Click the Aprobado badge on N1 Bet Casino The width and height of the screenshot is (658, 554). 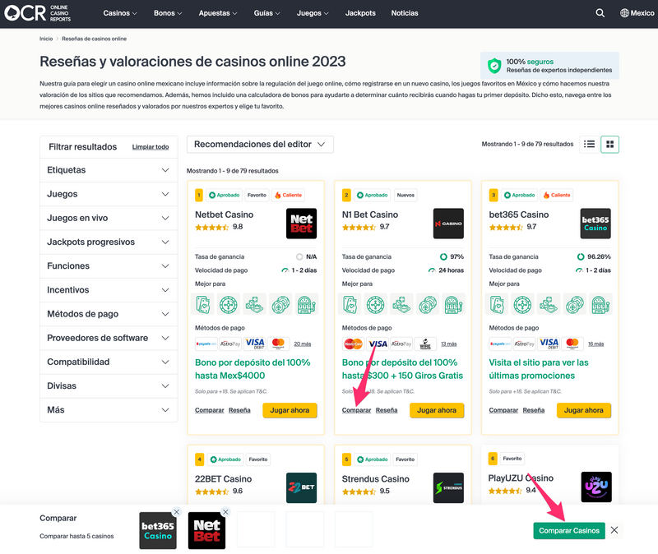(x=372, y=195)
